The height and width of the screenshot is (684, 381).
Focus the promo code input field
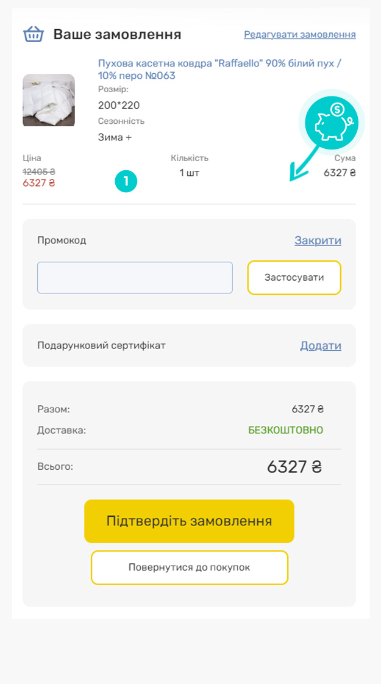[135, 278]
